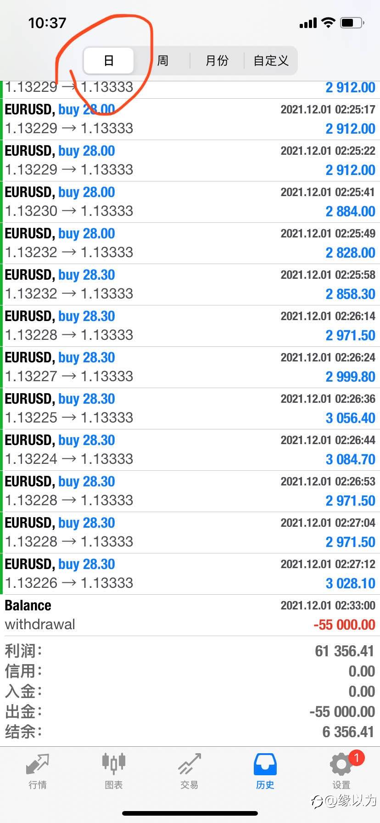Image resolution: width=380 pixels, height=823 pixels.
Task: Tap the 10:37 clock in status bar
Action: click(47, 23)
